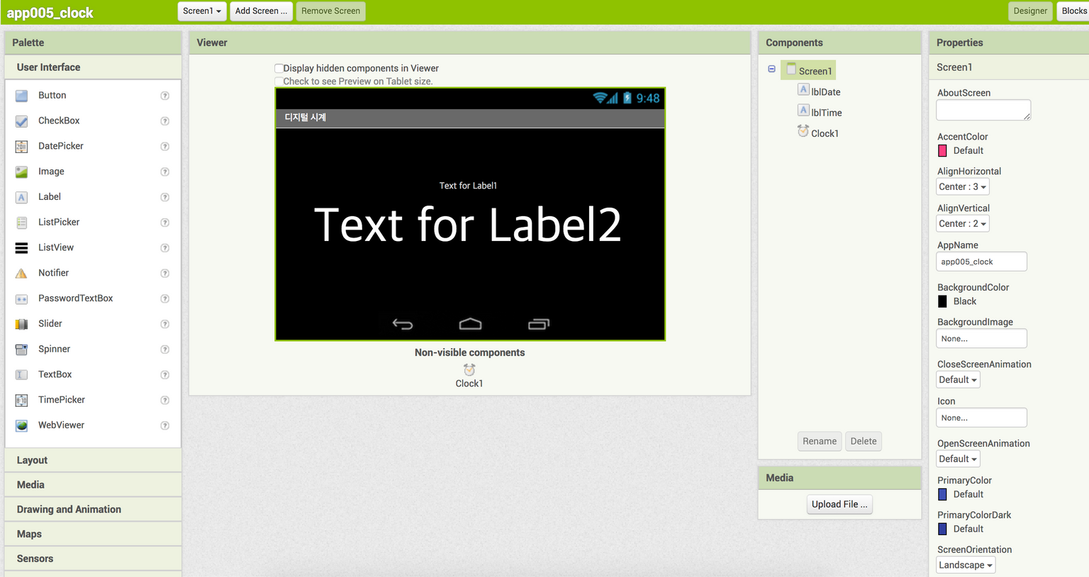Click the Android home navigation icon
Viewport: 1089px width, 577px height.
point(470,324)
